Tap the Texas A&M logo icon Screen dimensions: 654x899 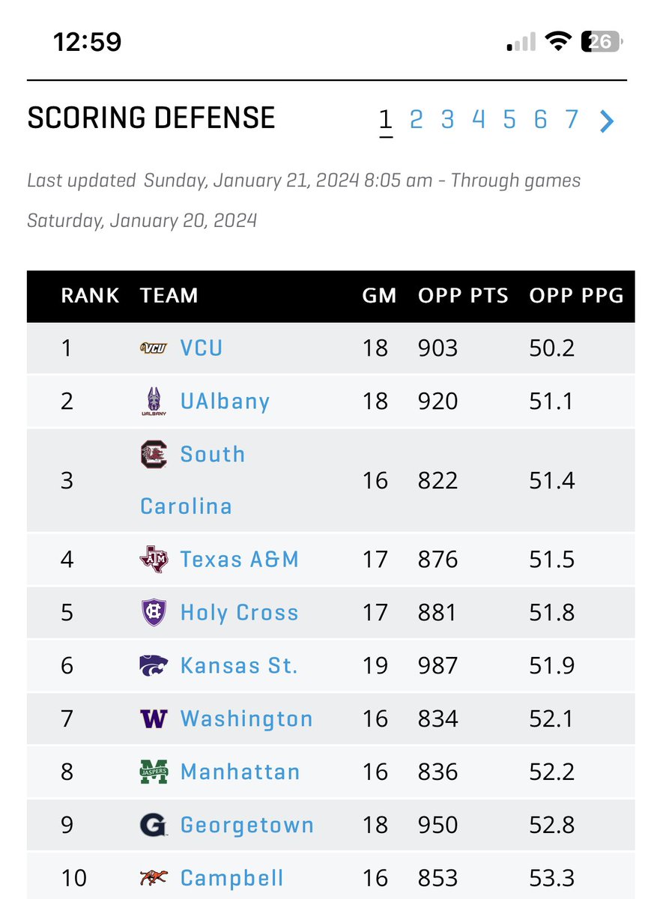pos(153,560)
